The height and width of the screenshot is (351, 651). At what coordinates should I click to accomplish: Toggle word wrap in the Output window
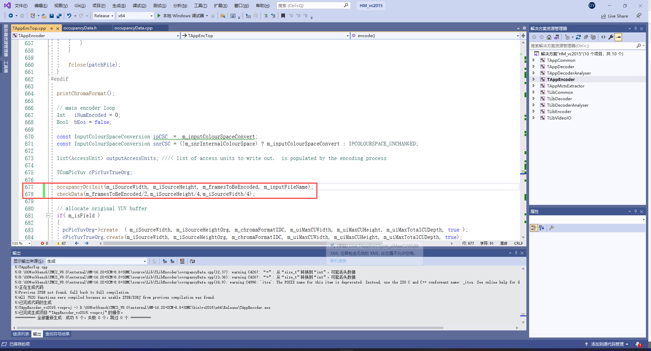click(192, 261)
